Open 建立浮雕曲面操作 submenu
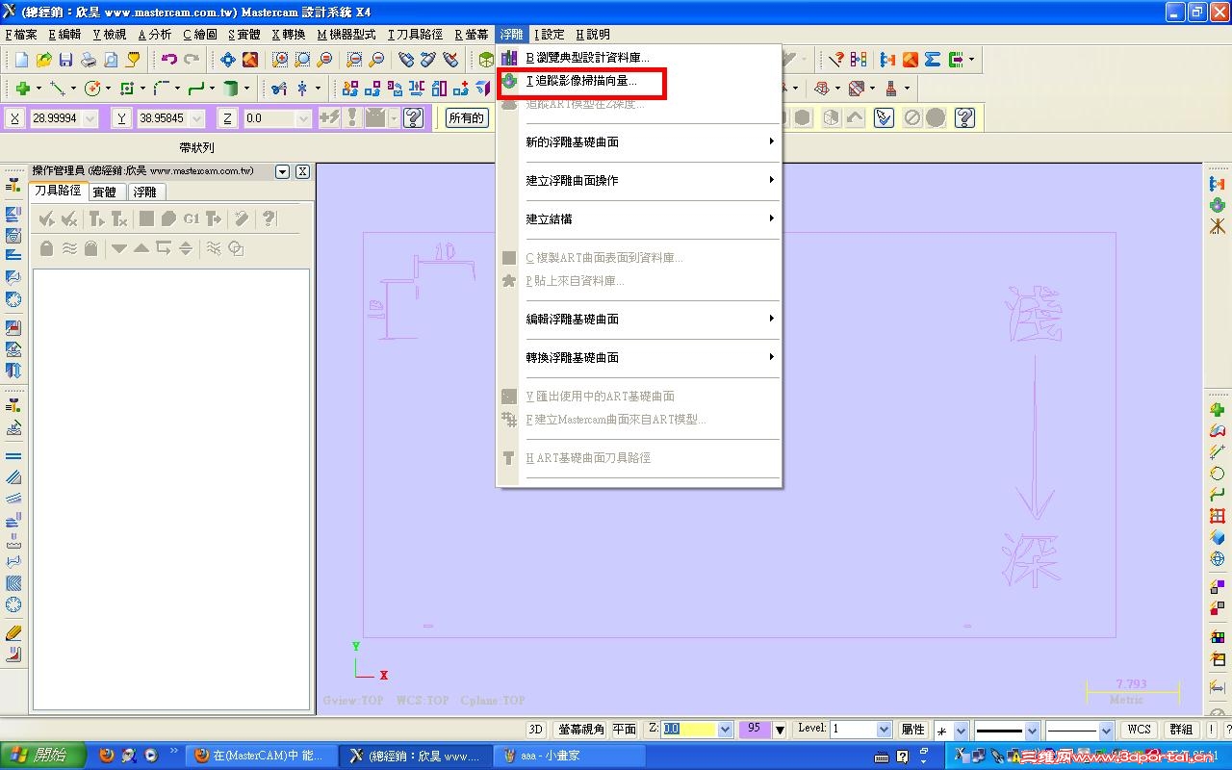This screenshot has height=770, width=1232. [639, 181]
